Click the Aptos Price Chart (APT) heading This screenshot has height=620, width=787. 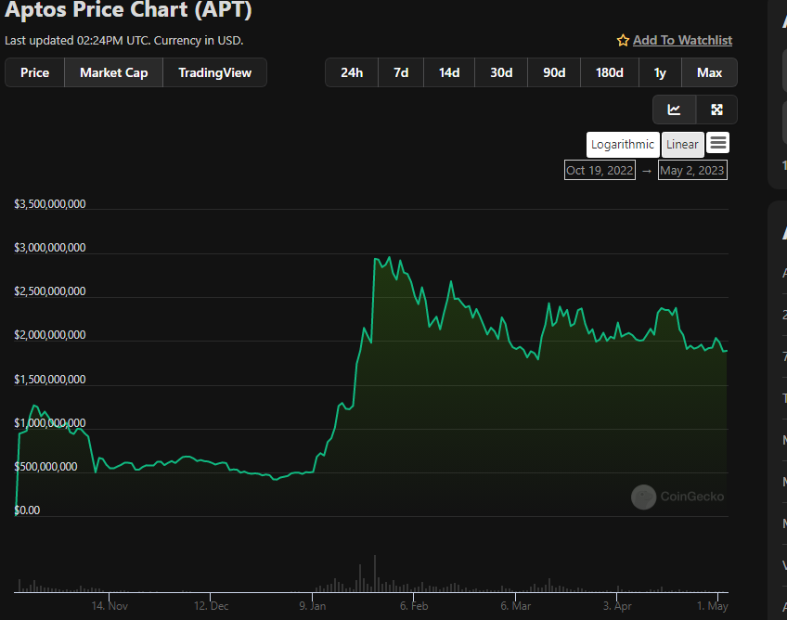click(x=128, y=9)
